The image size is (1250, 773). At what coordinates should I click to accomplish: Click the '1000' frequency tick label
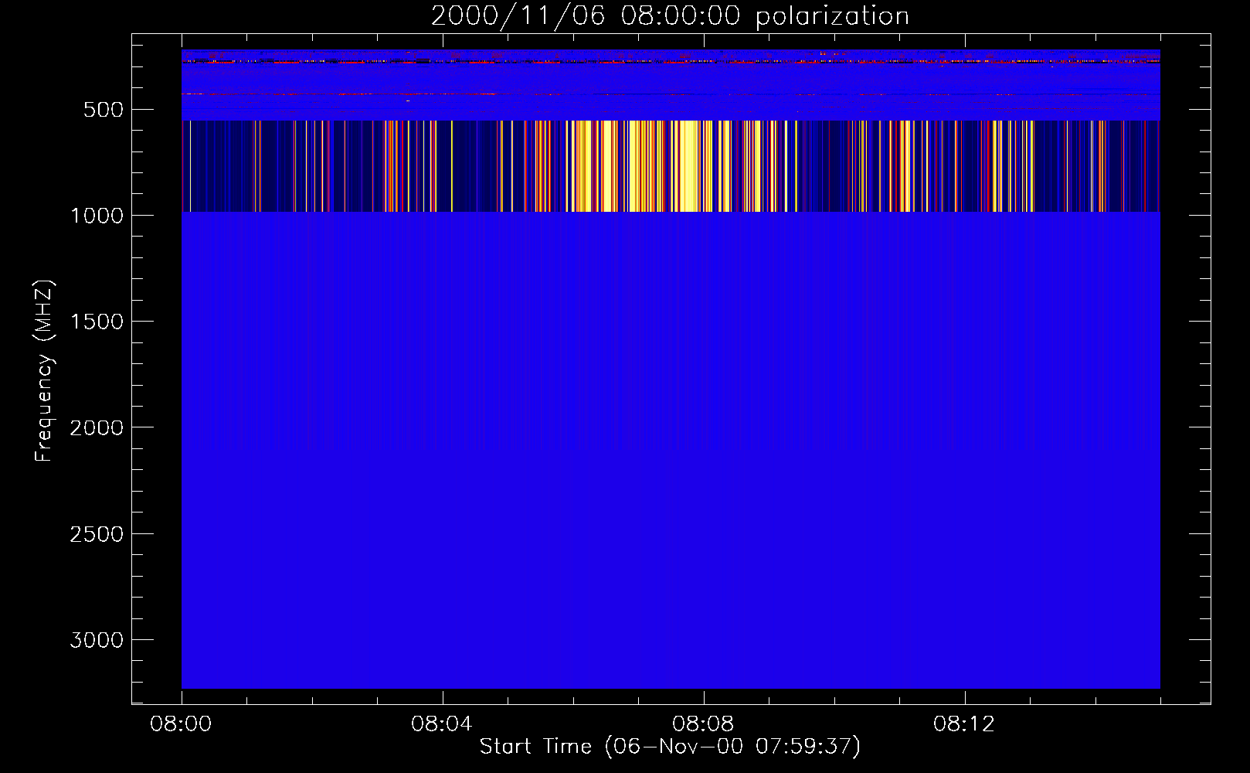click(97, 216)
